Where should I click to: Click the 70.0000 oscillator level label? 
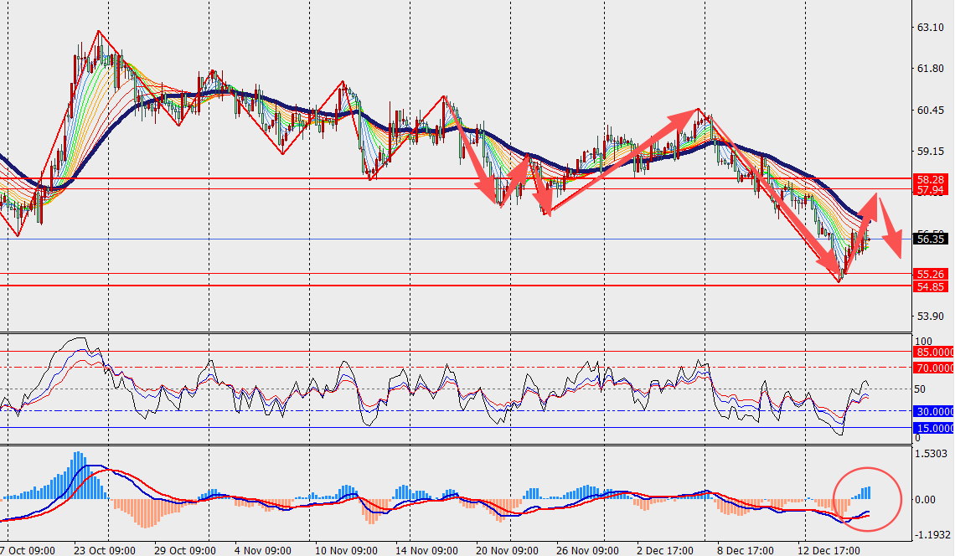click(935, 368)
